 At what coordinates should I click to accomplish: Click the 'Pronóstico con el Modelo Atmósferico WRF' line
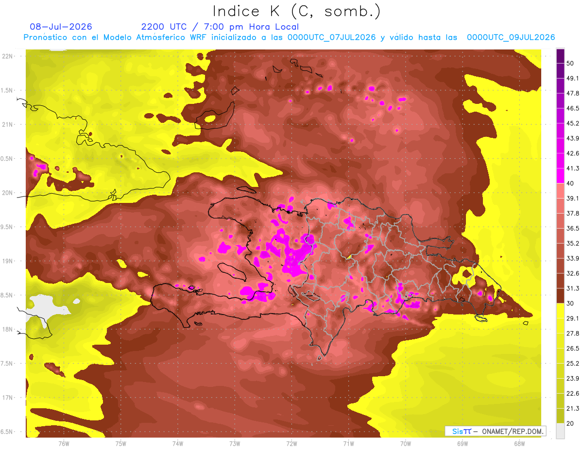pyautogui.click(x=289, y=37)
